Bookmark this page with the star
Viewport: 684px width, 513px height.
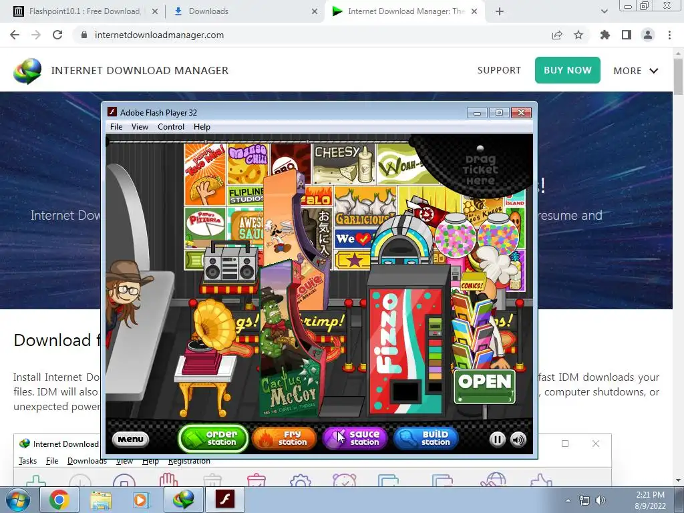coord(578,35)
